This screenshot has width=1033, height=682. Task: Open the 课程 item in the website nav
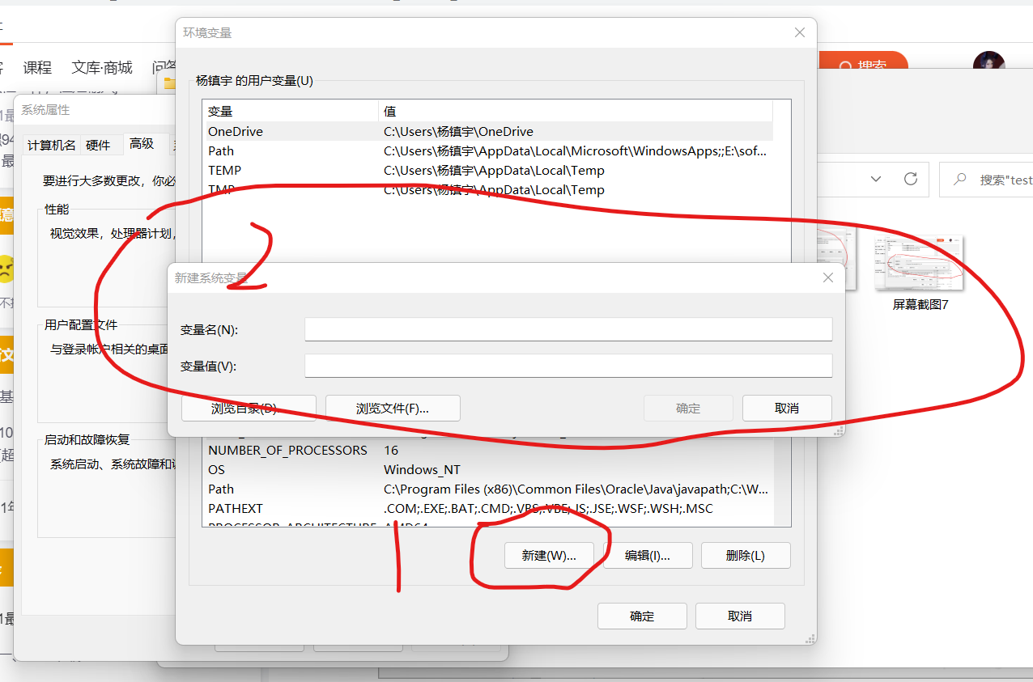click(x=37, y=67)
